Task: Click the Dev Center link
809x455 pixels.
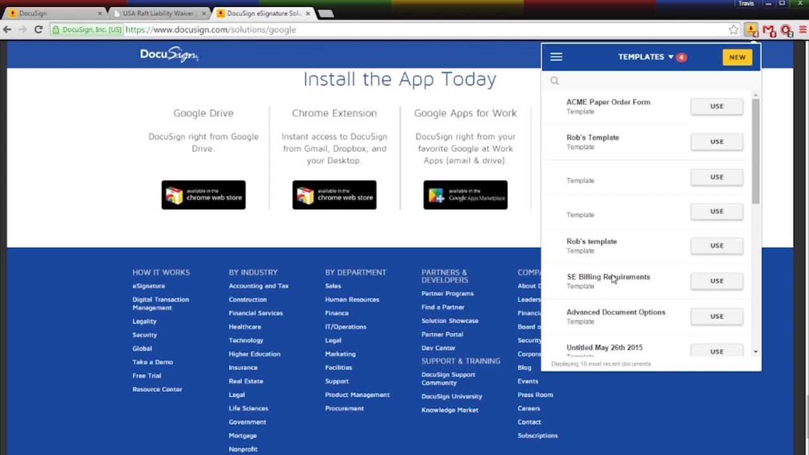Action: point(439,348)
